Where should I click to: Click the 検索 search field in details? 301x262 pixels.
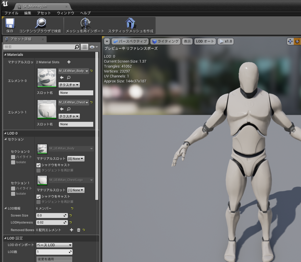(38, 47)
